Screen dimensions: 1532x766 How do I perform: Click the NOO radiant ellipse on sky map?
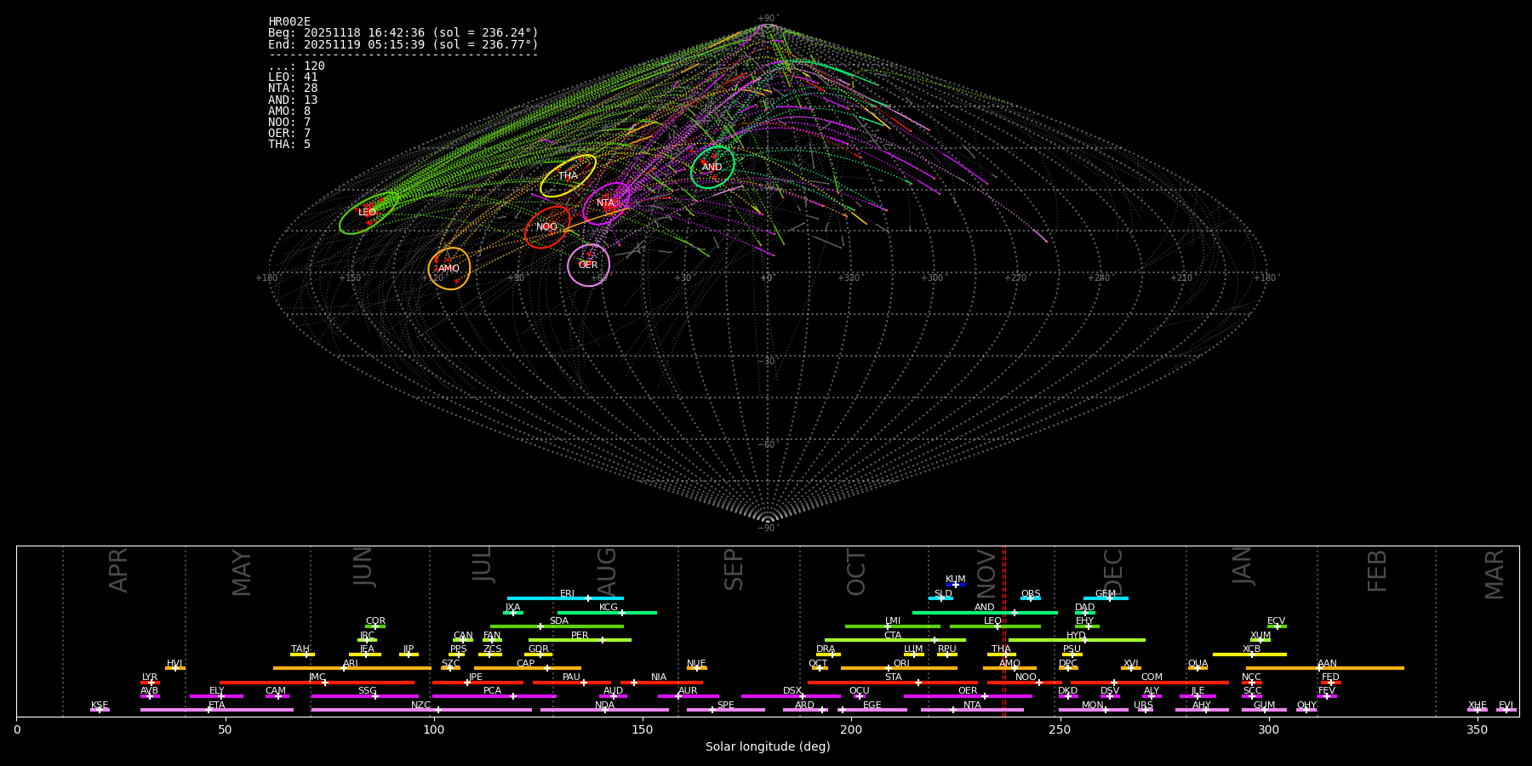point(547,227)
